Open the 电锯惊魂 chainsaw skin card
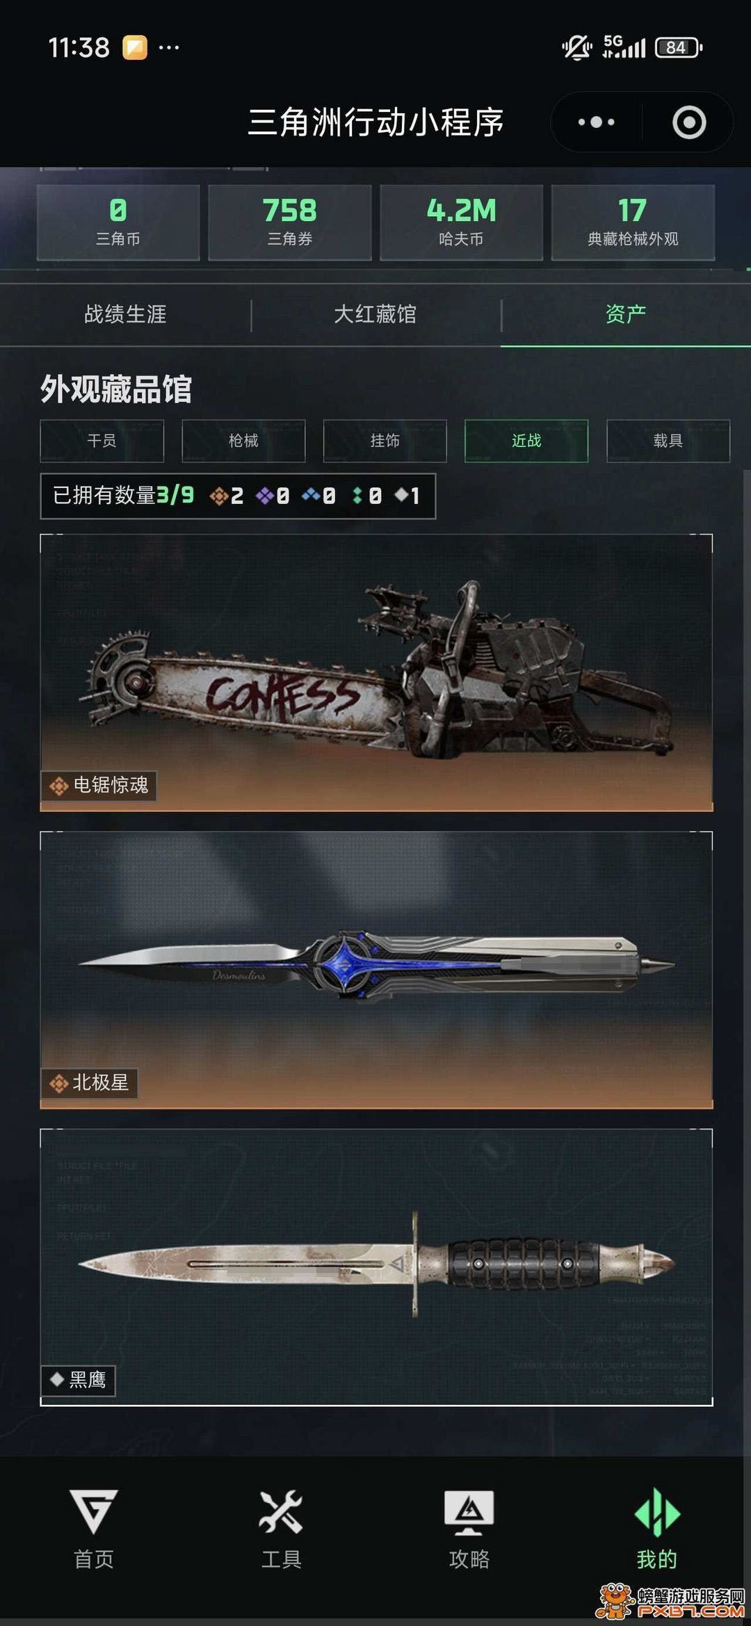Screen dimensions: 751x1626 376,672
